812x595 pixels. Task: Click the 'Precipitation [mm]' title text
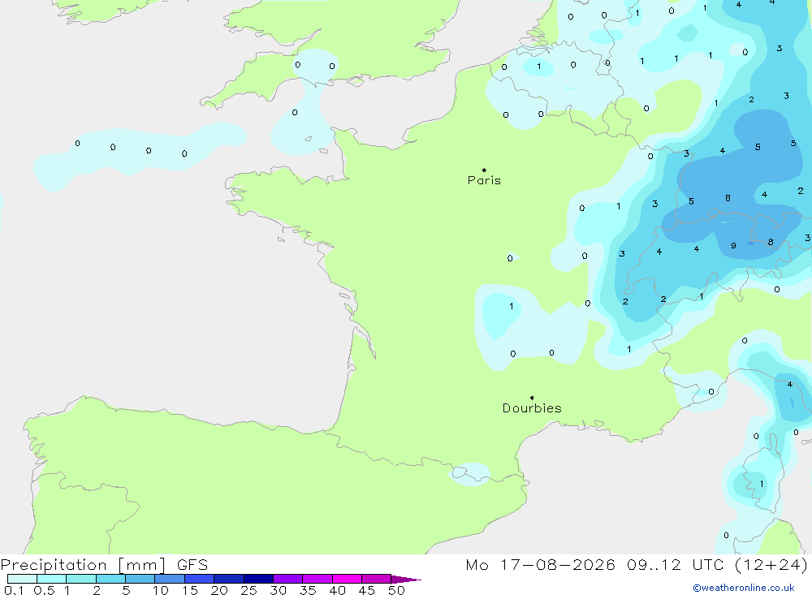point(83,565)
